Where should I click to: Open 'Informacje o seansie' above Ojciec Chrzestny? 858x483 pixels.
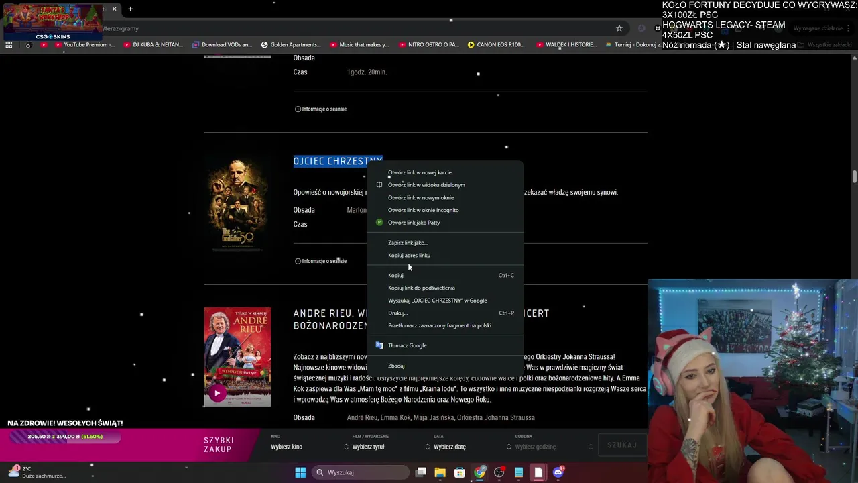coord(320,109)
